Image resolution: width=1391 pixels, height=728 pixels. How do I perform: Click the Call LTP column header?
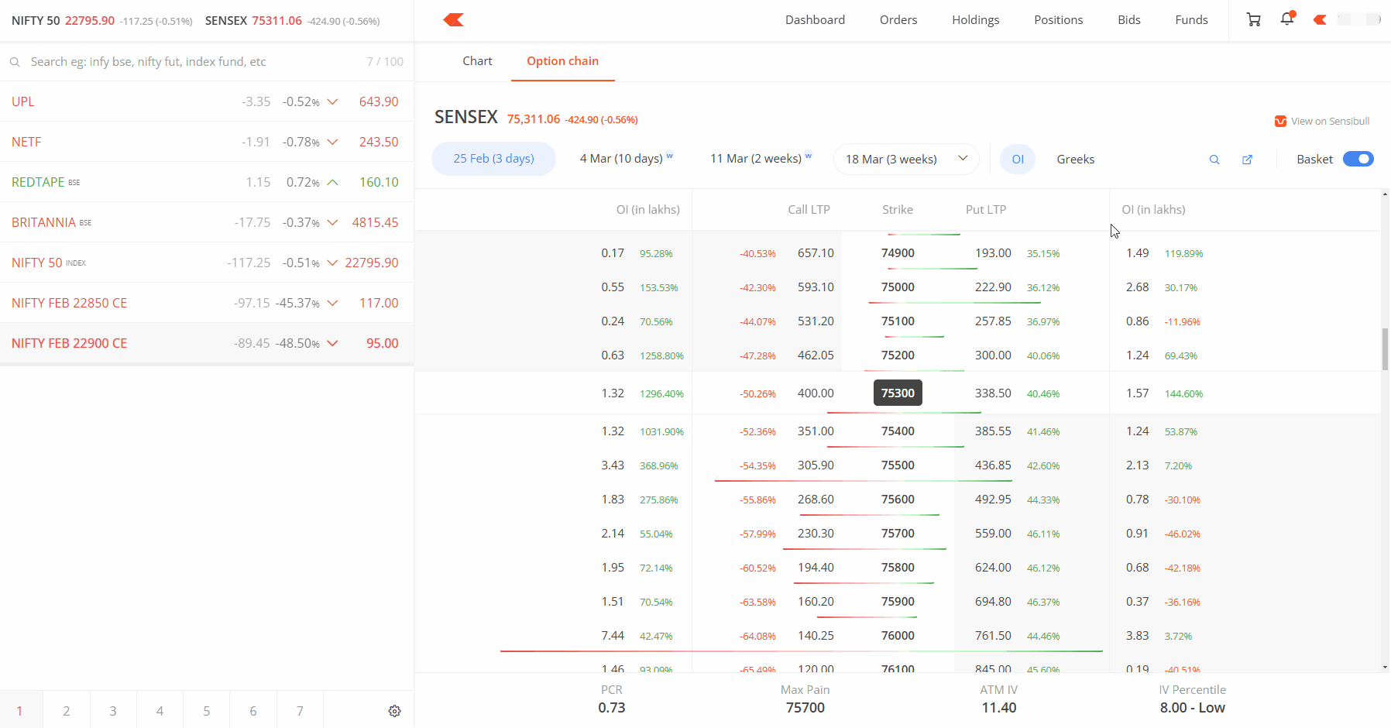809,210
